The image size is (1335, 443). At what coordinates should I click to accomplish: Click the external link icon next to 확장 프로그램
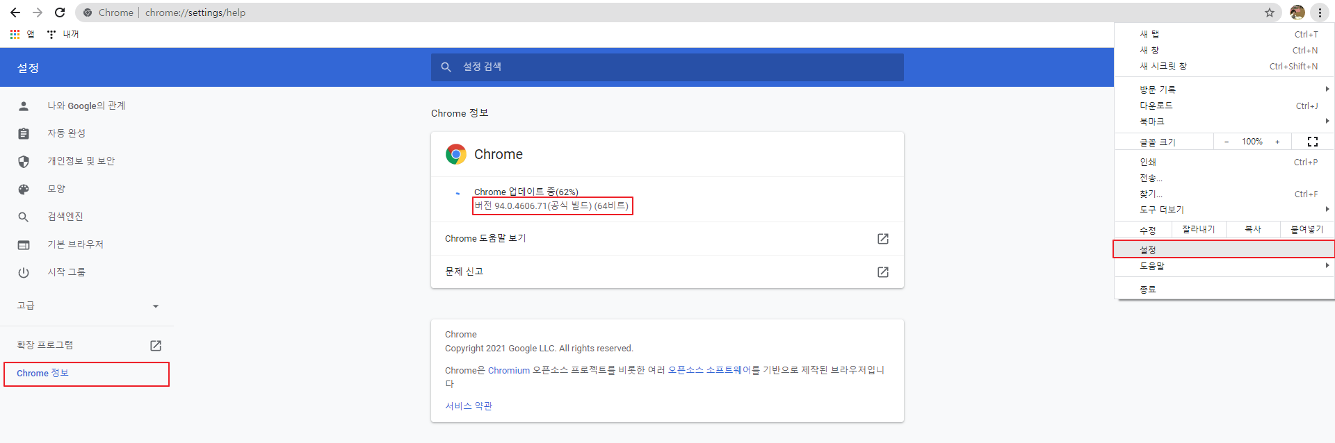pyautogui.click(x=156, y=346)
